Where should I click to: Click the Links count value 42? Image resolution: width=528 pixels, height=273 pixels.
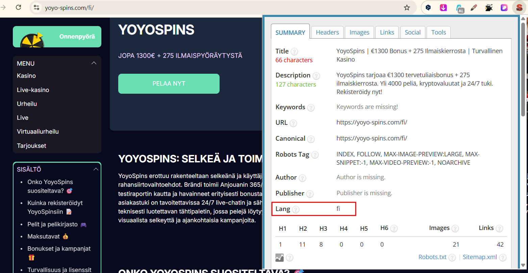[500, 245]
